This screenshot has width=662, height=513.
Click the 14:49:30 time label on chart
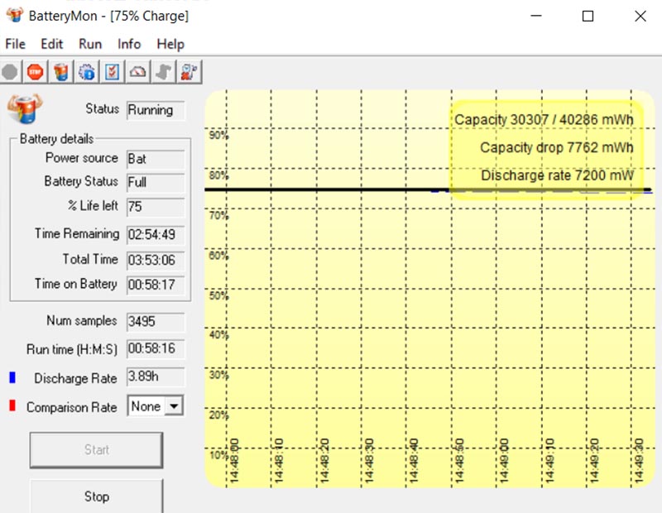click(x=639, y=461)
